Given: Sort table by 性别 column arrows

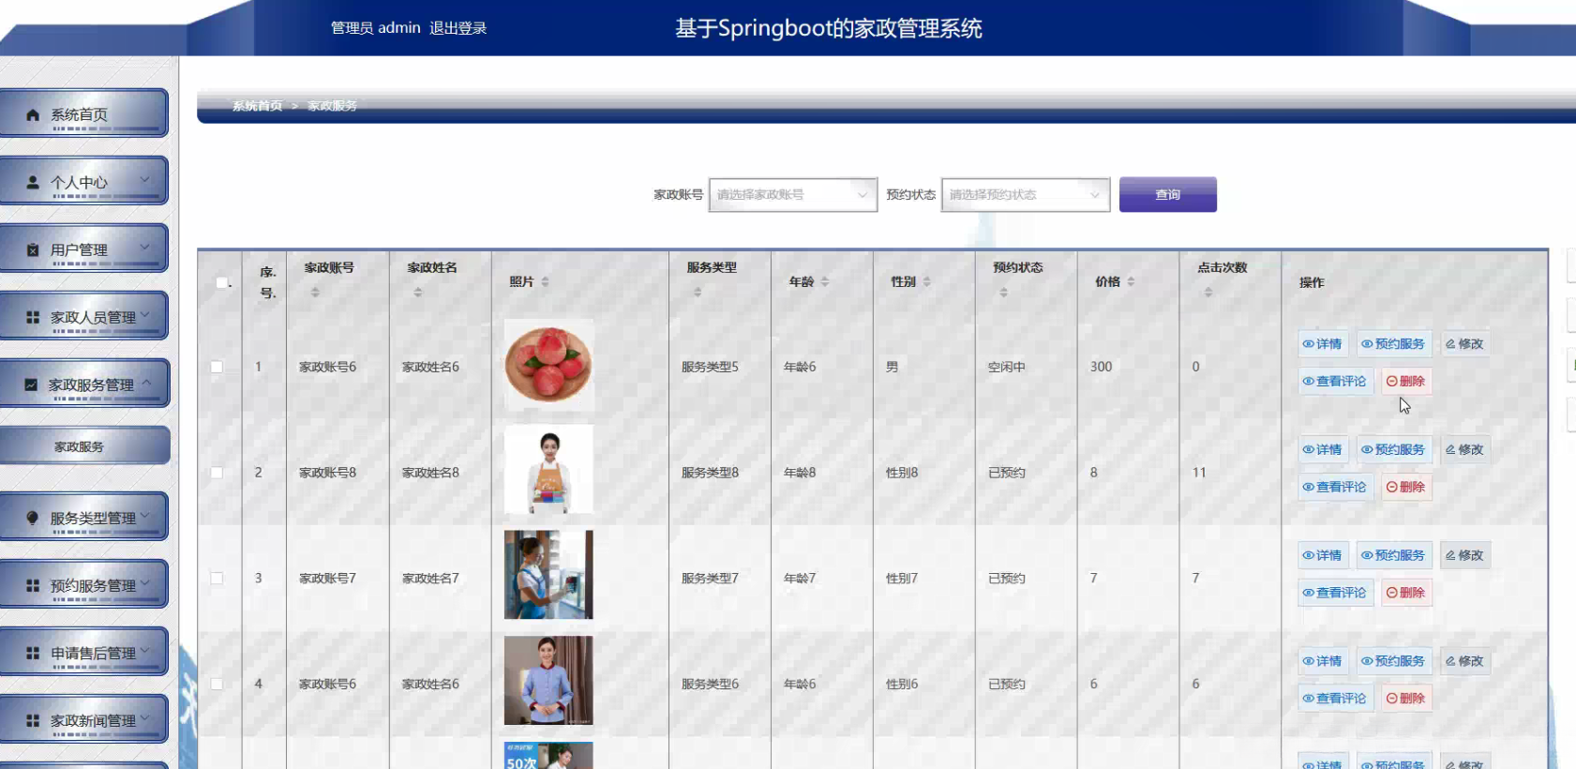Looking at the screenshot, I should pyautogui.click(x=926, y=281).
